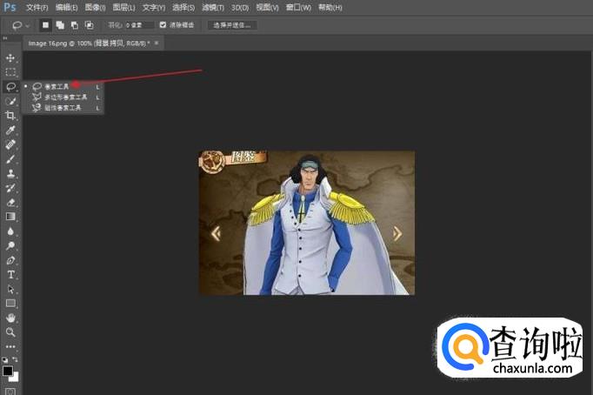Select the Dodge tool
Screen dimensions: 593x395
click(x=10, y=245)
